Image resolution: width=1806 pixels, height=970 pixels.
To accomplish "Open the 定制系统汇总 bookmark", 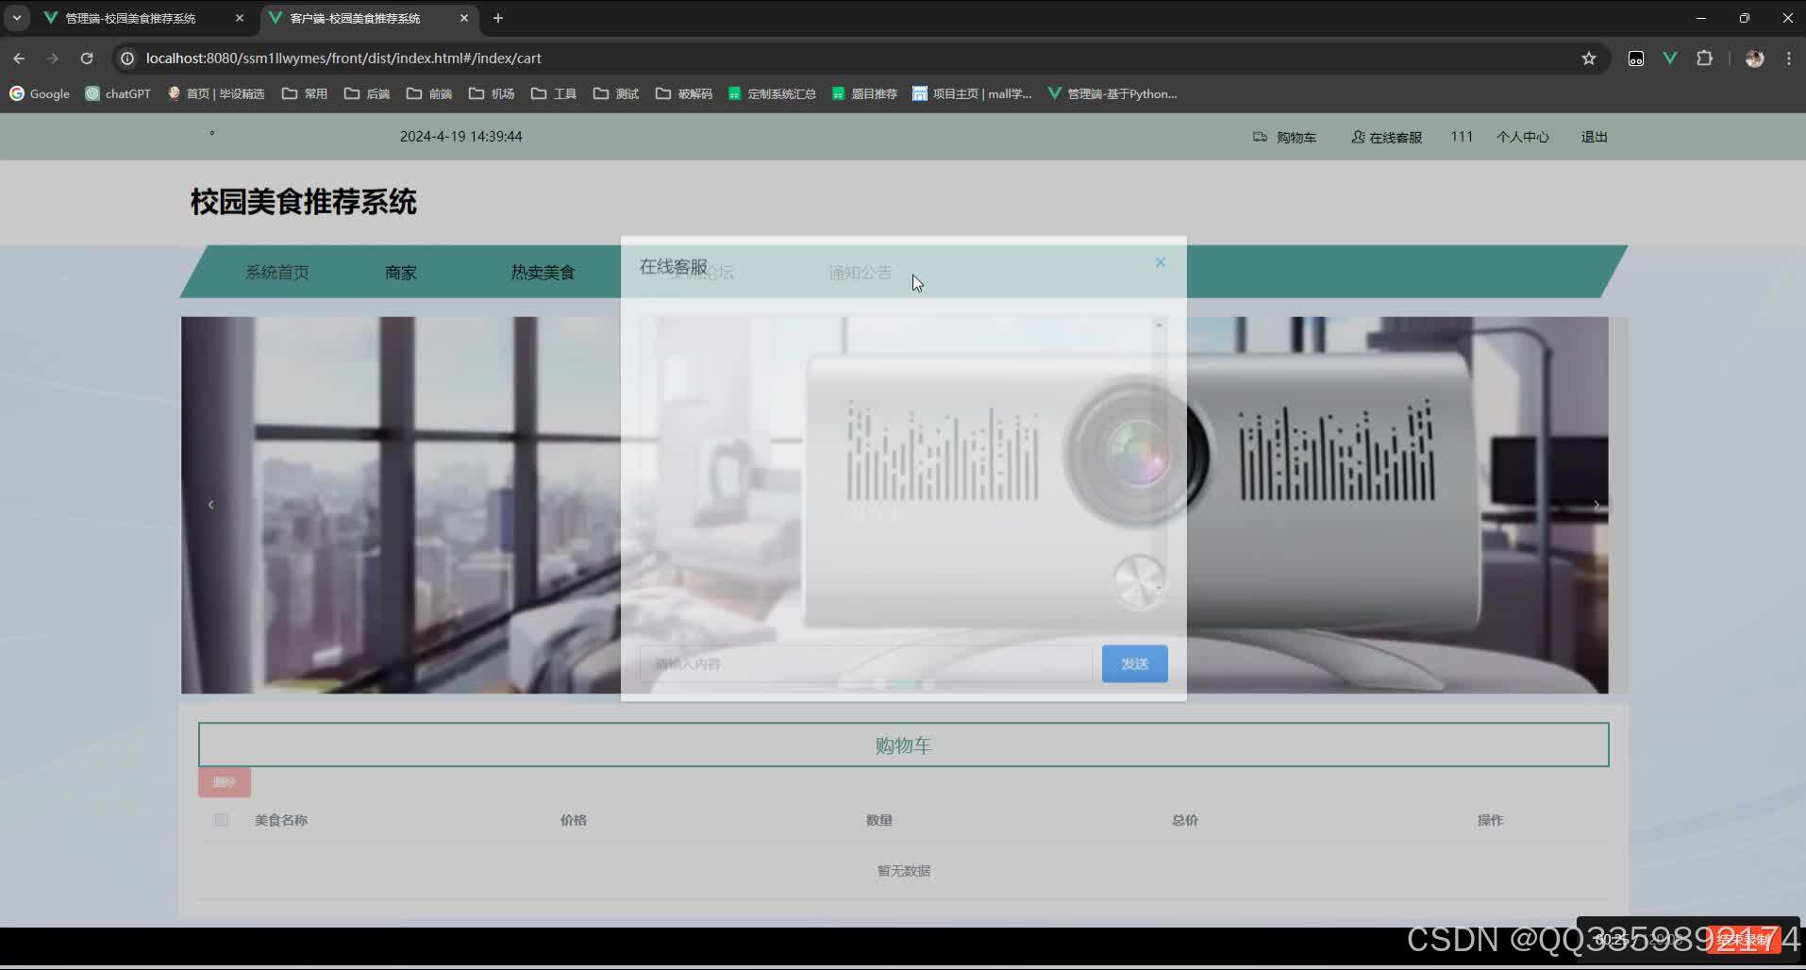I will [772, 93].
